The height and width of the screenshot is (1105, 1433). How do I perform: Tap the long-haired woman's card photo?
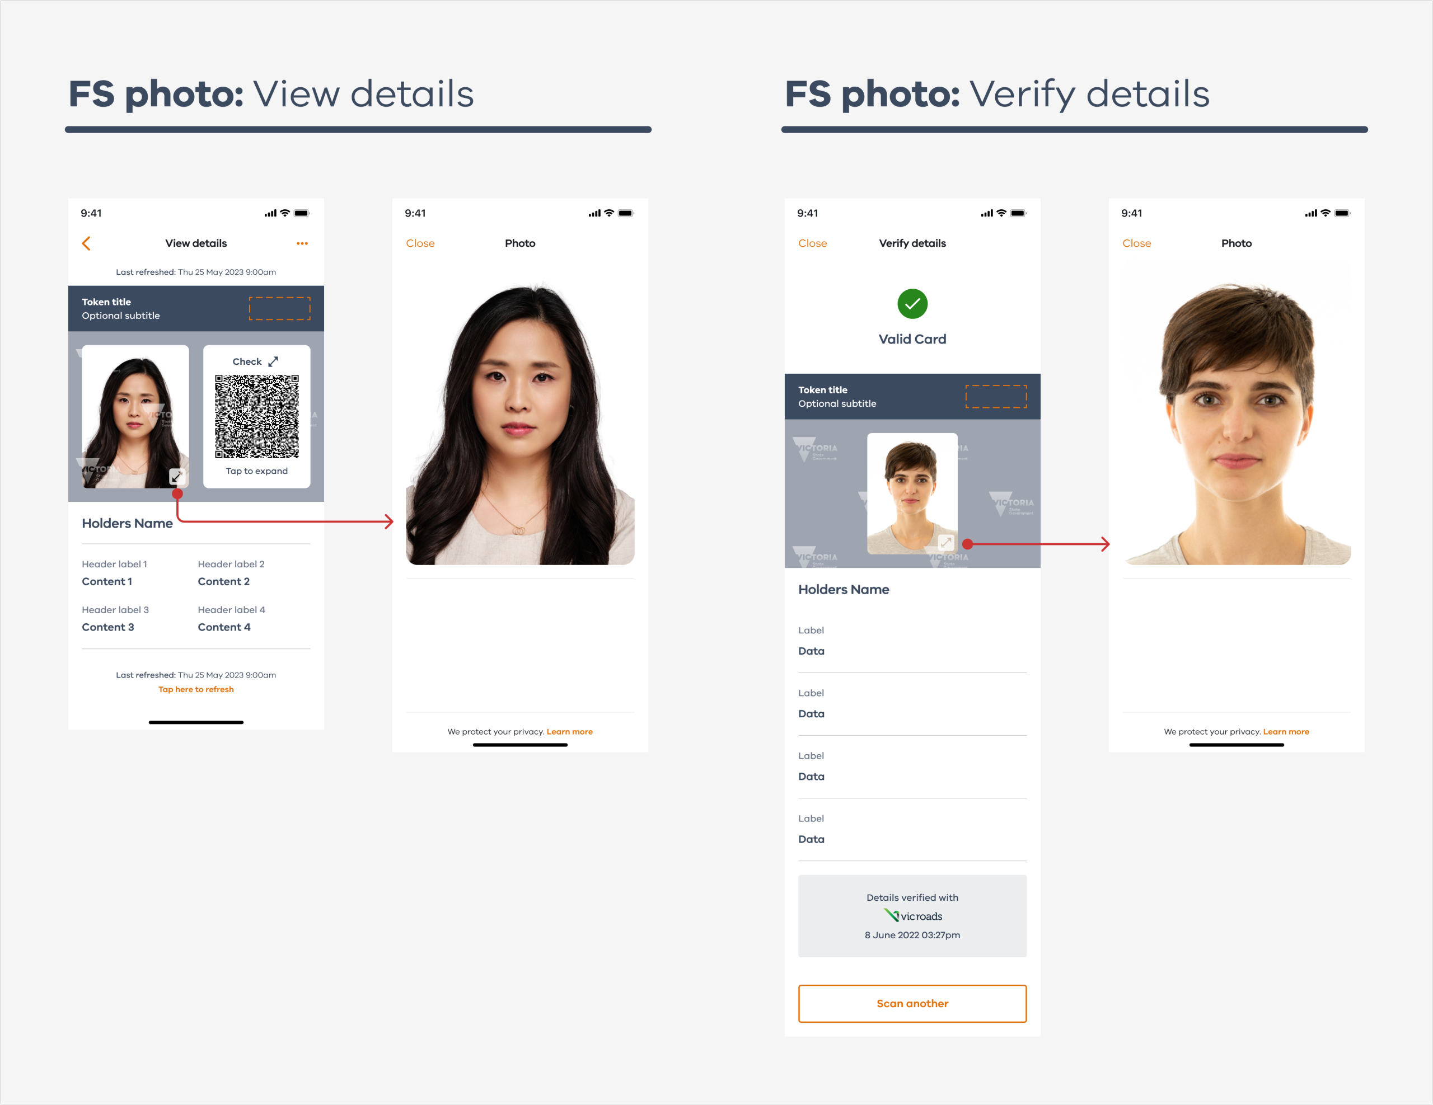coord(135,416)
